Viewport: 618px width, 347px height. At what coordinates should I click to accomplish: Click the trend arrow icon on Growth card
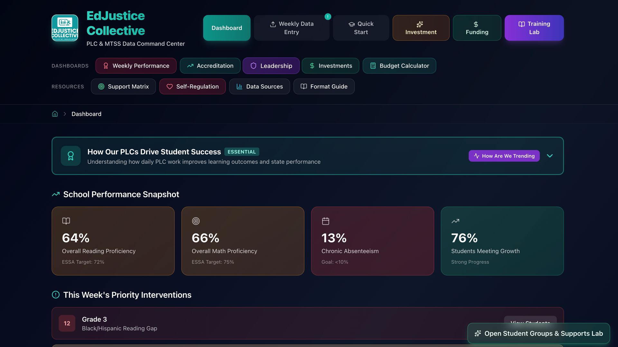pyautogui.click(x=455, y=221)
